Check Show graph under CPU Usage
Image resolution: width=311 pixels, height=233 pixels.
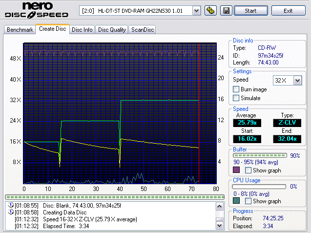click(x=249, y=201)
